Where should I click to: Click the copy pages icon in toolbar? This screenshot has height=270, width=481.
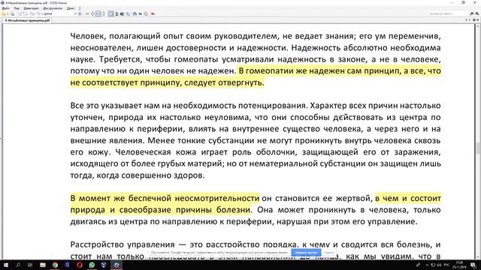pos(146,13)
